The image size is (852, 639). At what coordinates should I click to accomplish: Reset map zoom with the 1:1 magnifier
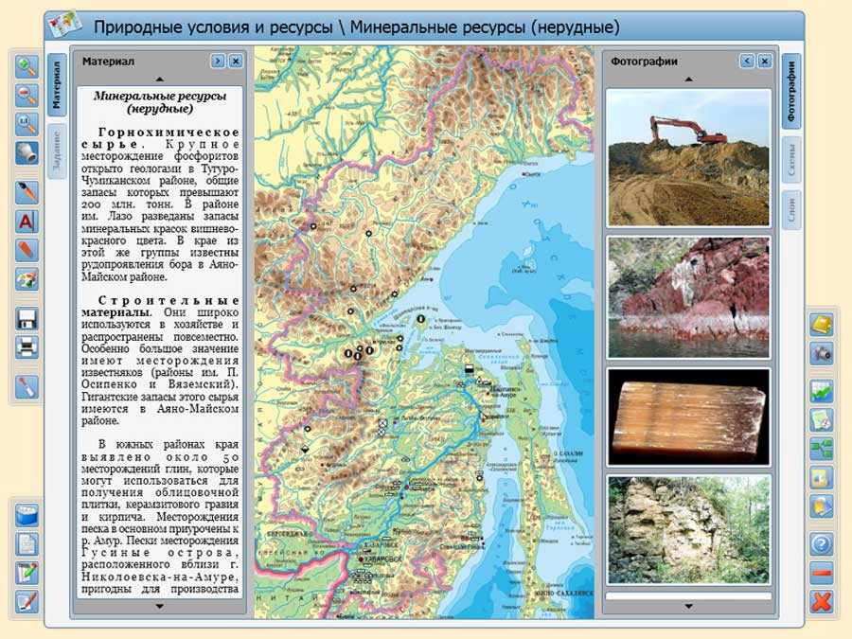27,124
